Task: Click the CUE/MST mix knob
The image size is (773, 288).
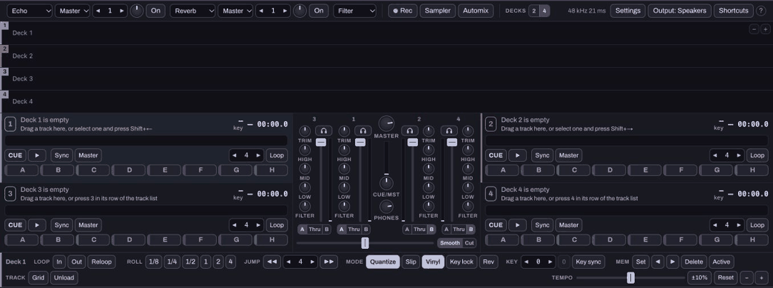Action: tap(386, 183)
